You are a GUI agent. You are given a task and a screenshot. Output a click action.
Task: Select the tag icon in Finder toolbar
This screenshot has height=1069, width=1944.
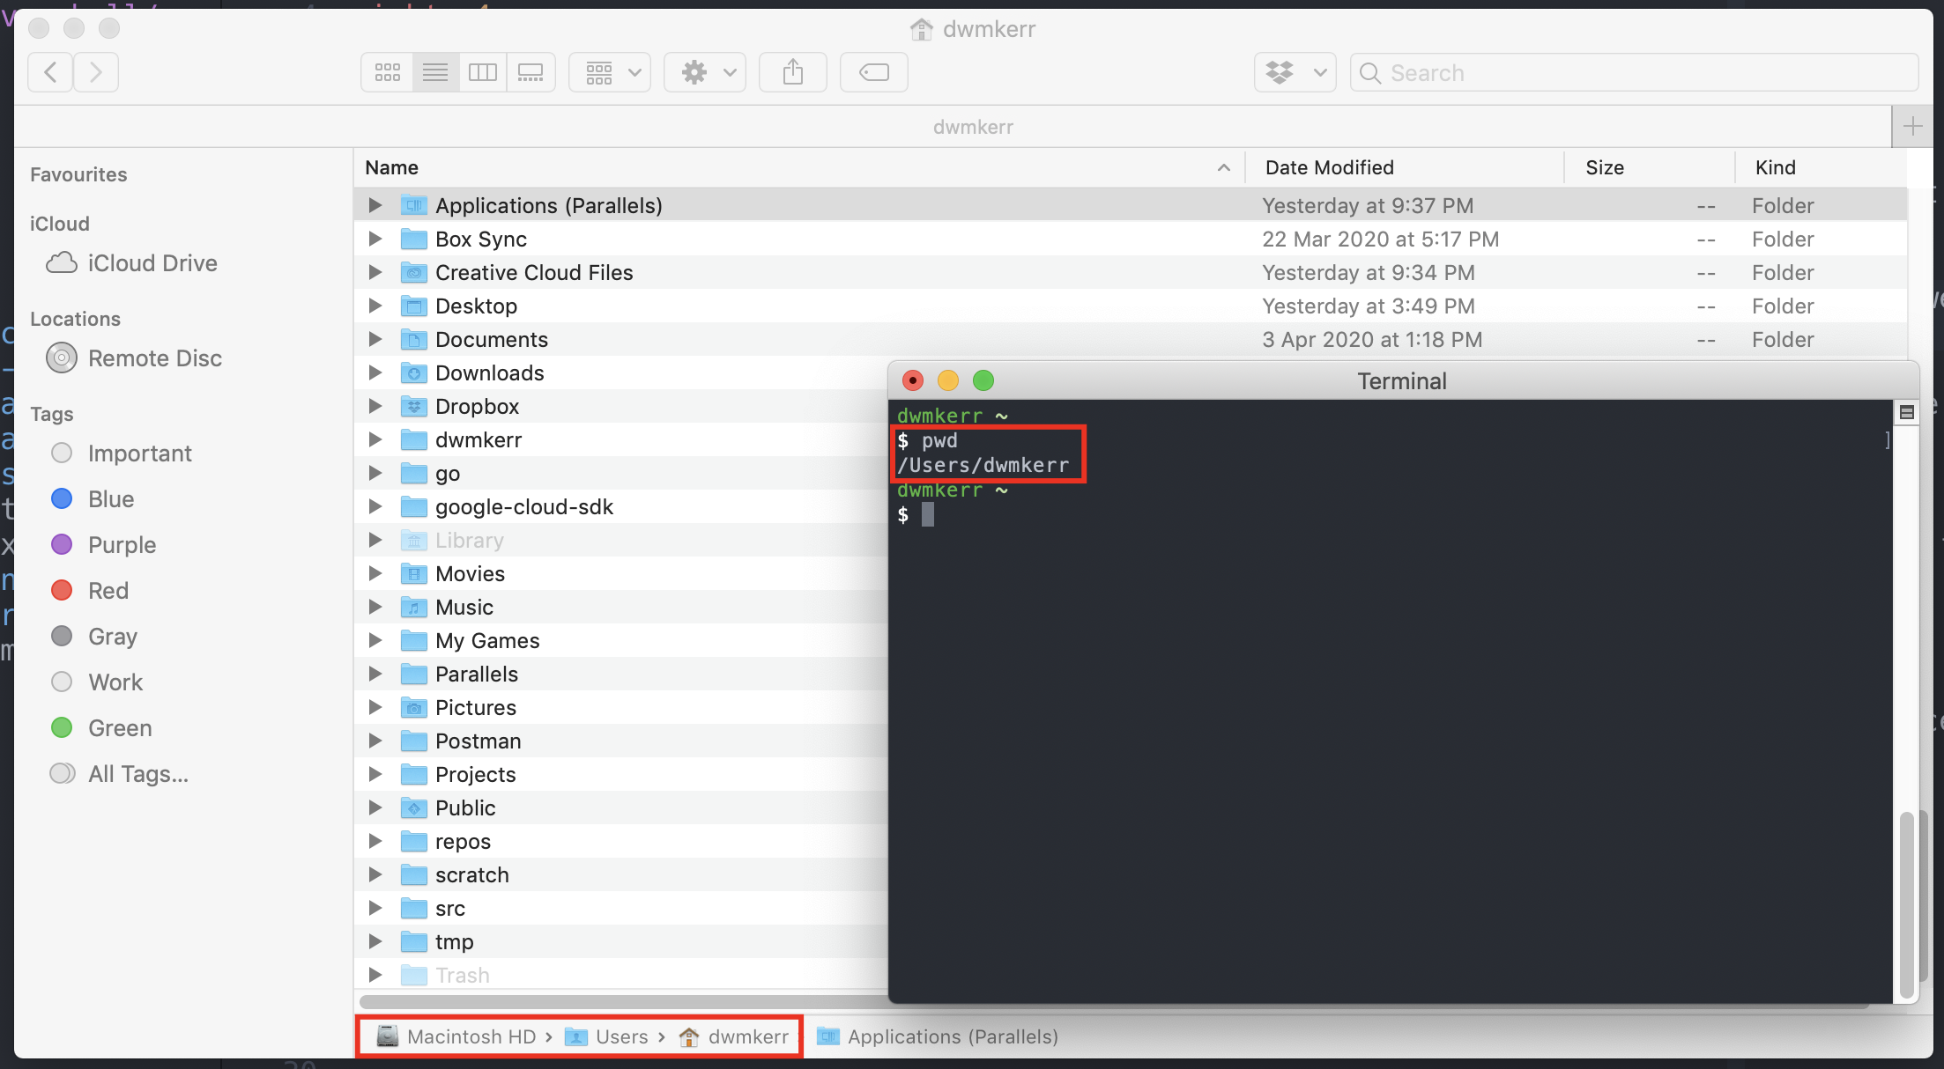point(874,72)
